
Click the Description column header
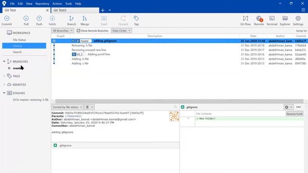pyautogui.click(x=155, y=36)
